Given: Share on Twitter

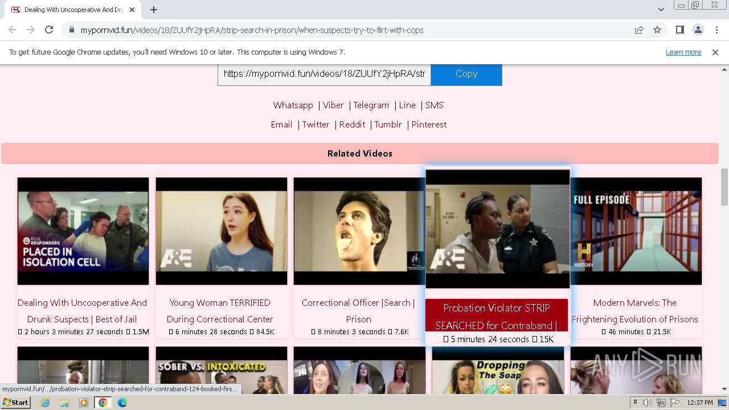Looking at the screenshot, I should click(316, 125).
